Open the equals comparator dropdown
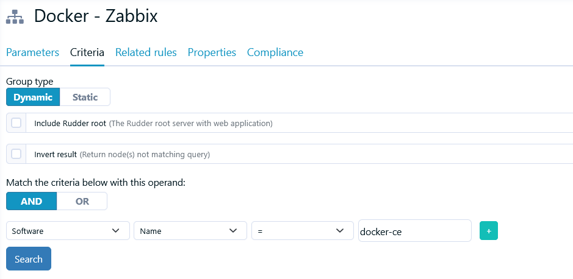This screenshot has height=279, width=573. pyautogui.click(x=303, y=230)
